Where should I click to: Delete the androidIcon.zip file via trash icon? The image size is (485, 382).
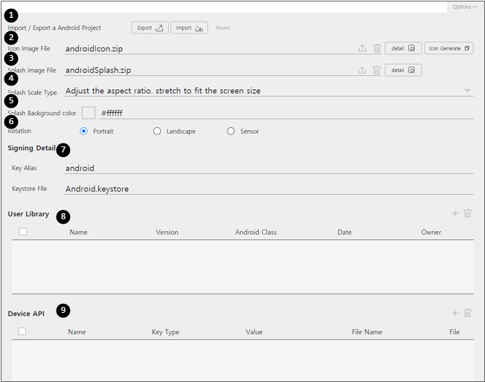pyautogui.click(x=377, y=48)
